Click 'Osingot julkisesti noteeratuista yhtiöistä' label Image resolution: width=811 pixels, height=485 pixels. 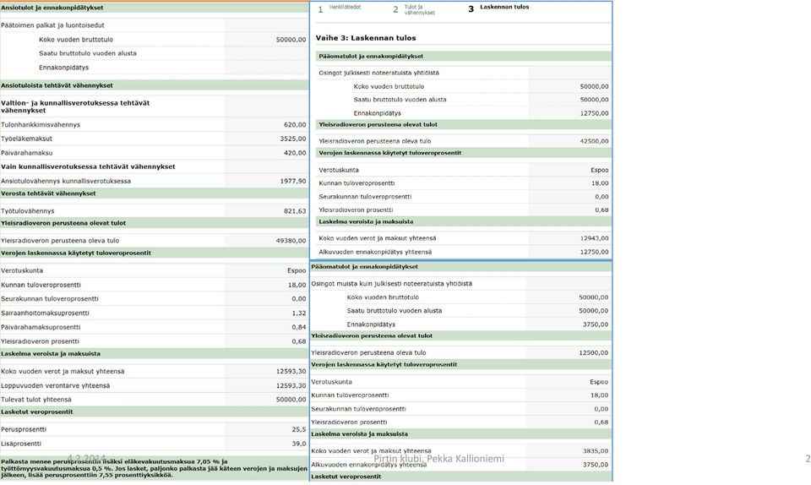tap(378, 73)
